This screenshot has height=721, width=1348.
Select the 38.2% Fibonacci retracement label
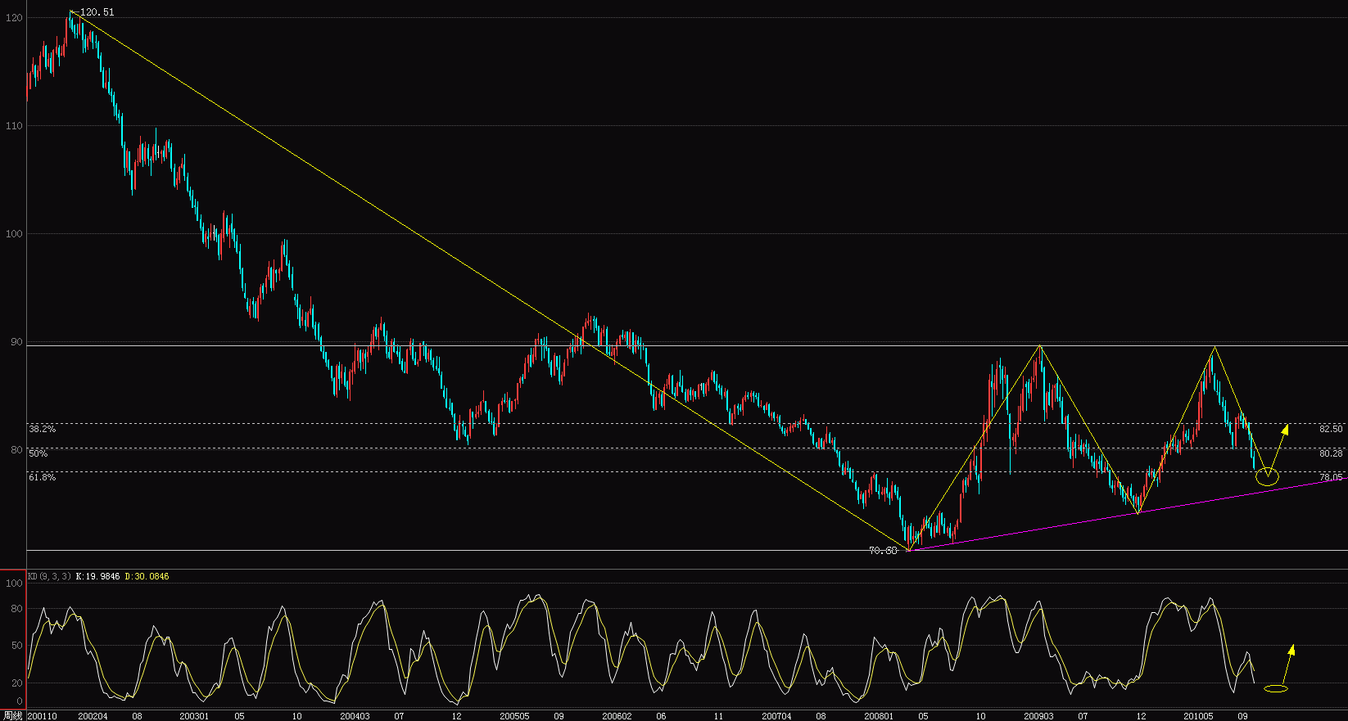[x=43, y=429]
